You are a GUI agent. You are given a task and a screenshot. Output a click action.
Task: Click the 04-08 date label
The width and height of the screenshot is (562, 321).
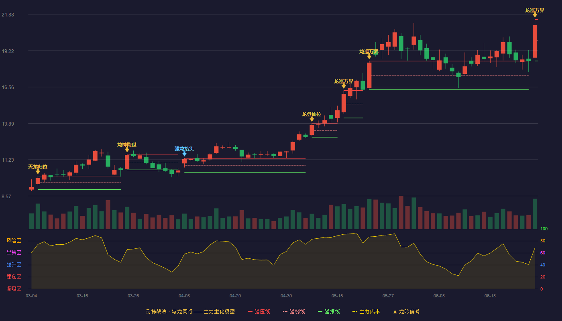(x=184, y=296)
